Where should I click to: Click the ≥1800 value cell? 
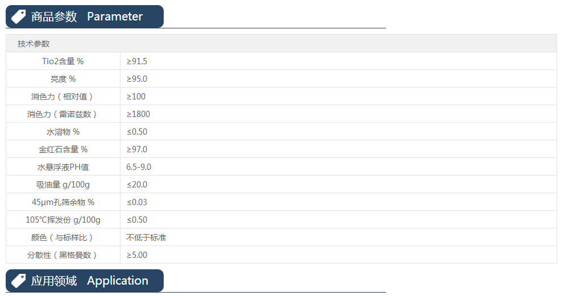pos(138,114)
